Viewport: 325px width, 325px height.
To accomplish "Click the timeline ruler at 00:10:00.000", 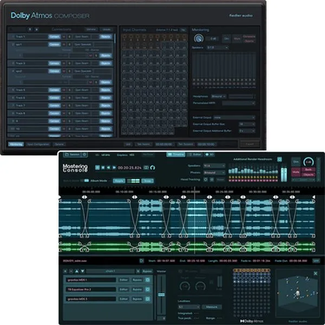I will 125,192.
